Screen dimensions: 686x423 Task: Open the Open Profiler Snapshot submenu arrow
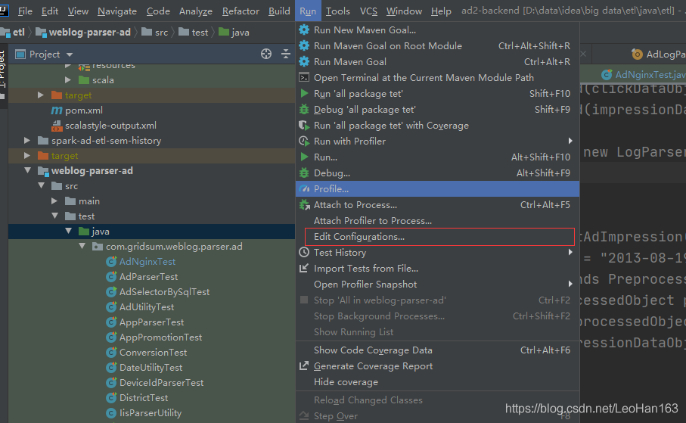click(x=570, y=285)
